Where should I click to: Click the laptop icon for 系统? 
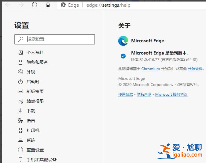tap(20, 140)
